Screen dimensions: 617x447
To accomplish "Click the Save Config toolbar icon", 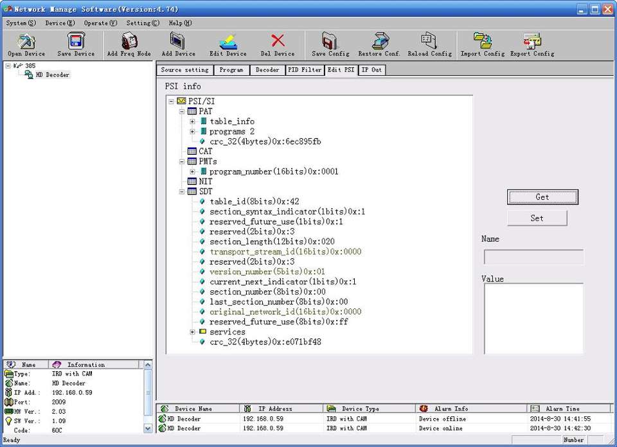I will click(330, 42).
